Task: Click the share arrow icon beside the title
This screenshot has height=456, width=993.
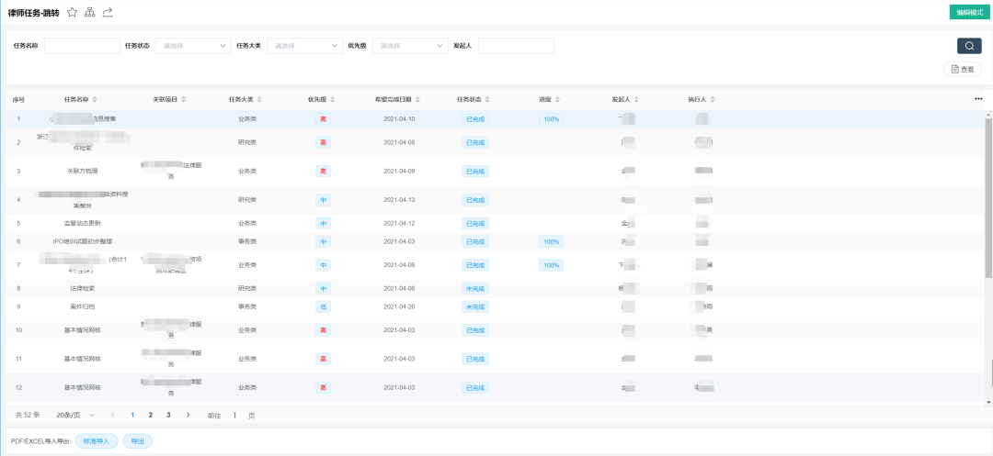Action: [108, 12]
